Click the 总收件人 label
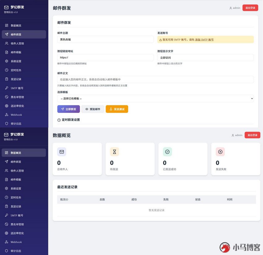Viewport: 263px width, 255px height. [63, 169]
